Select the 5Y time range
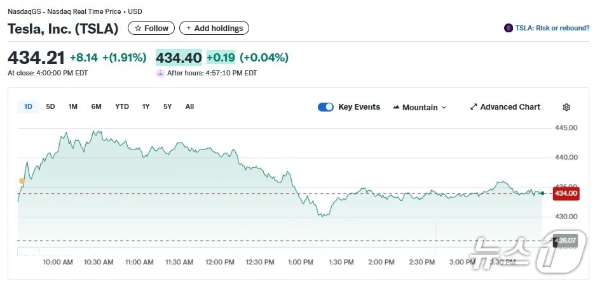 [x=167, y=106]
